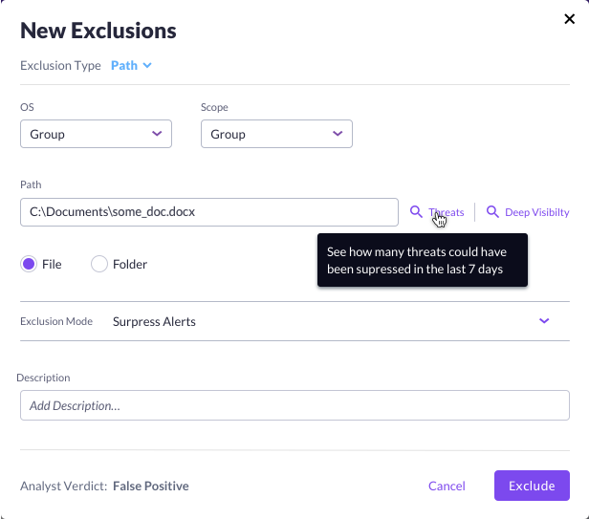Click the magnifier icon beside Threats
589x519 pixels.
416,212
